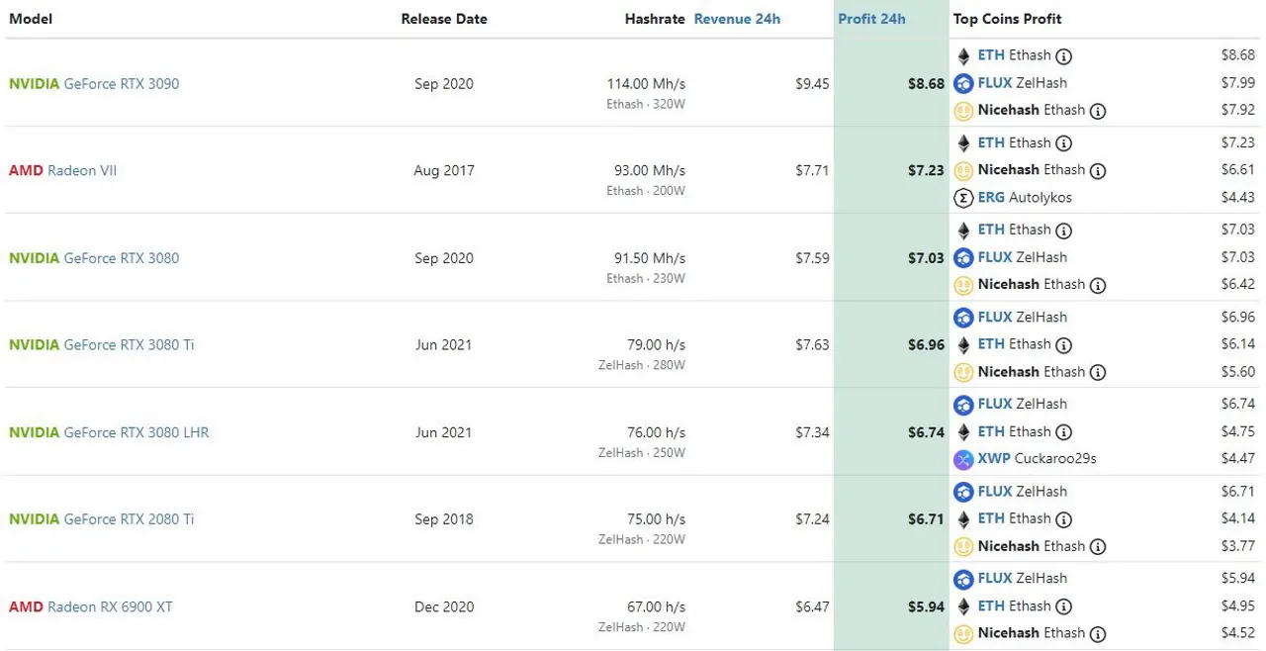The image size is (1266, 651).
Task: Click the FLUX coin icon in the RX 6900 XT row
Action: click(963, 579)
